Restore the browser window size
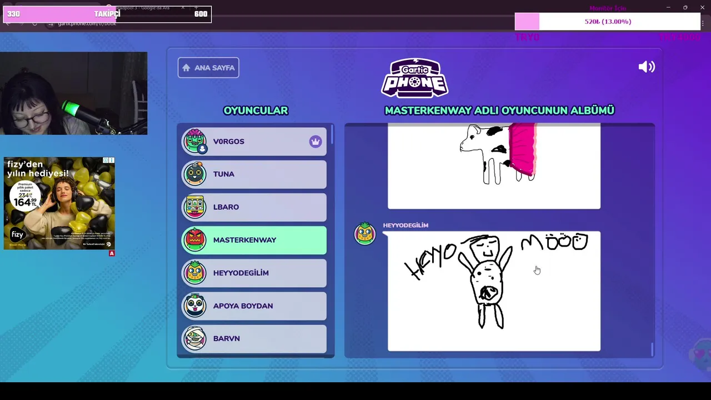This screenshot has height=400, width=711. pos(685,7)
